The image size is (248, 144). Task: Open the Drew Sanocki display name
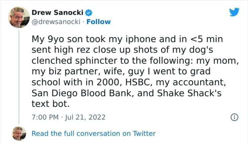pyautogui.click(x=58, y=13)
